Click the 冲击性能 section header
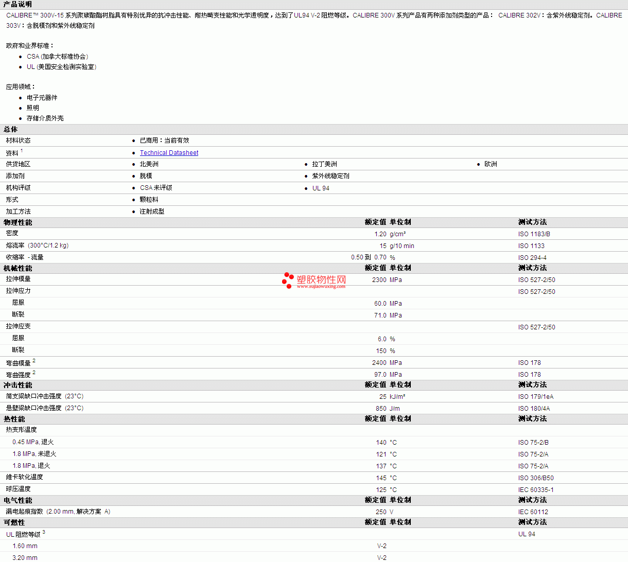This screenshot has width=628, height=562. point(18,385)
